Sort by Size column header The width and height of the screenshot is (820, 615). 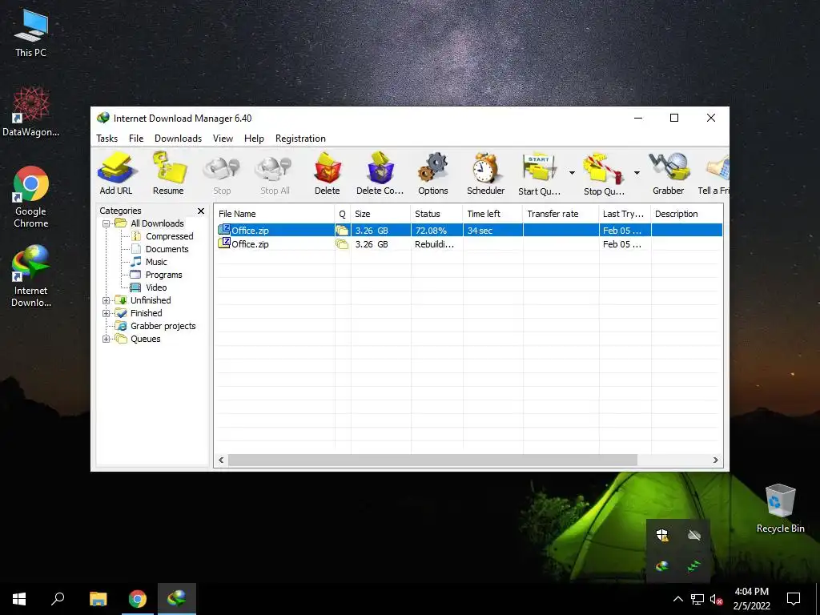[380, 214]
